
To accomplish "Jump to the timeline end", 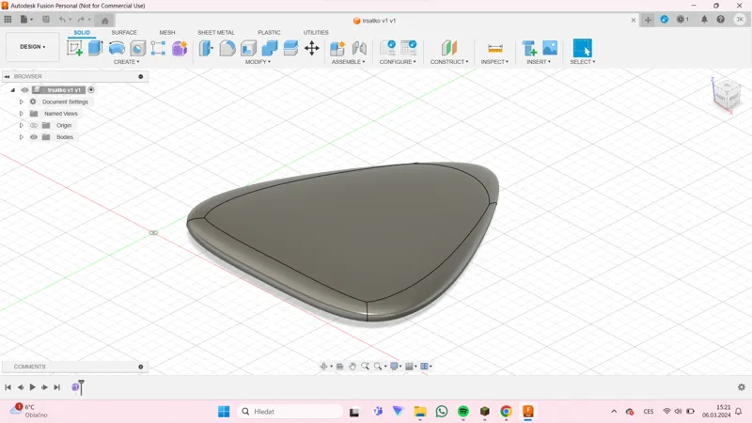I will click(x=57, y=387).
